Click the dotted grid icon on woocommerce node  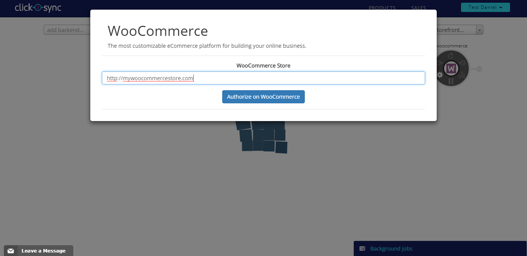[x=462, y=75]
